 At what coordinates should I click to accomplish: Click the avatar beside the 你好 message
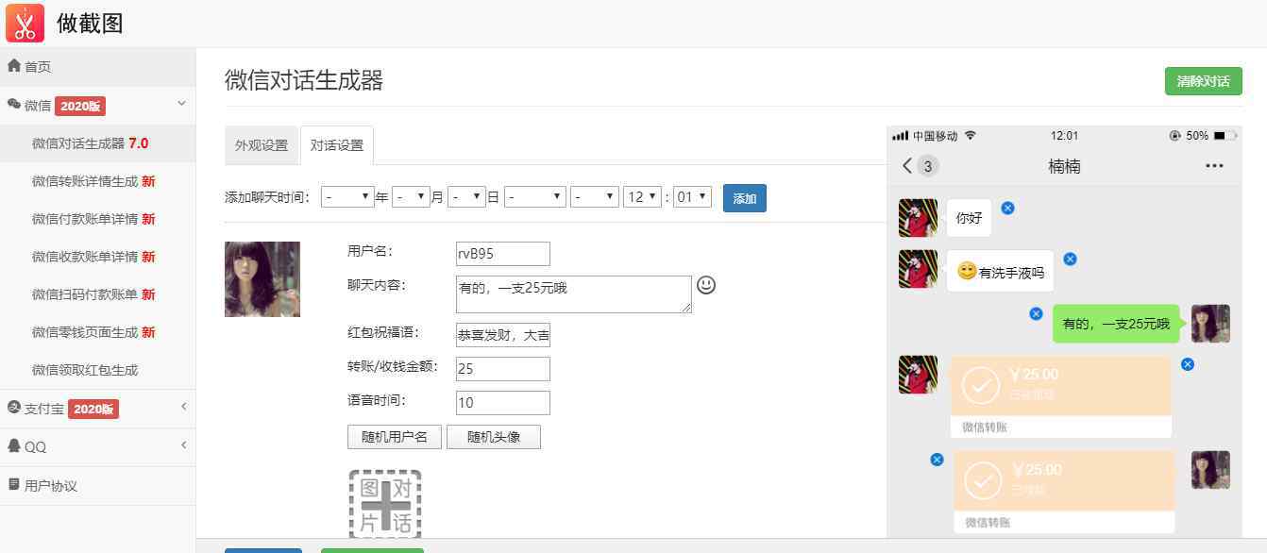[x=918, y=218]
